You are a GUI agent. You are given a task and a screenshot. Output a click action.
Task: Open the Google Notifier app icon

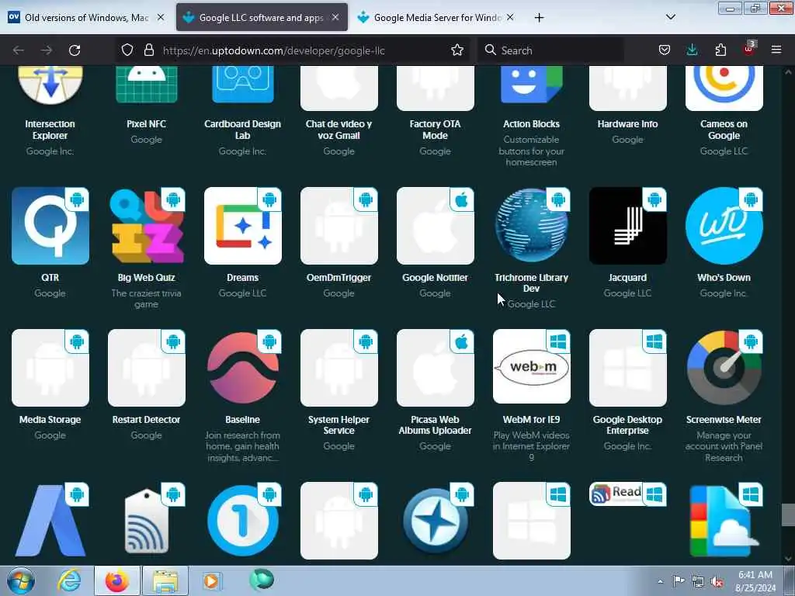[x=436, y=226]
